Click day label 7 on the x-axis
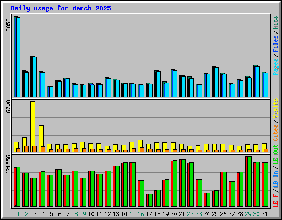The width and height of the screenshot is (282, 220). 68,214
